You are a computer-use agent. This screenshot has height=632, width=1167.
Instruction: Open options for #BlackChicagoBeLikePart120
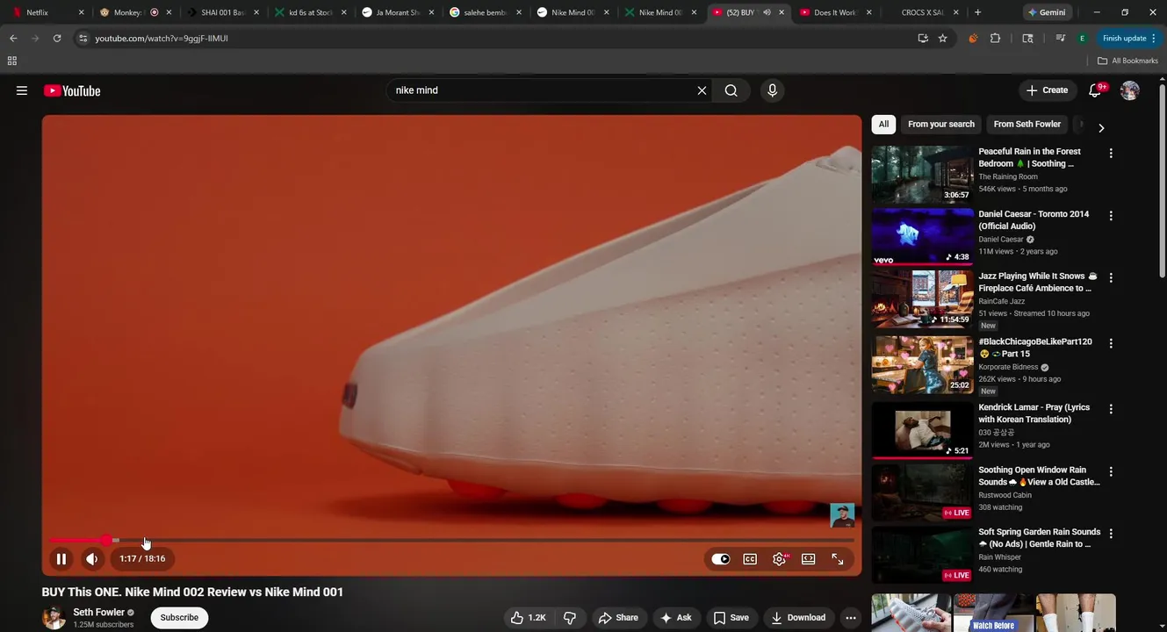[x=1111, y=343]
